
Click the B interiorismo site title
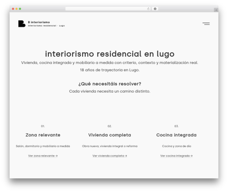(x=39, y=22)
